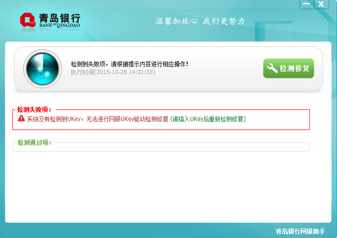Click the wrench icon on the repair button

click(x=273, y=68)
